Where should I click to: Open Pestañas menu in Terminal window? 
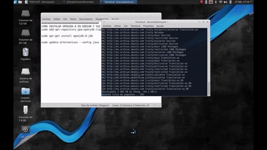[148, 26]
